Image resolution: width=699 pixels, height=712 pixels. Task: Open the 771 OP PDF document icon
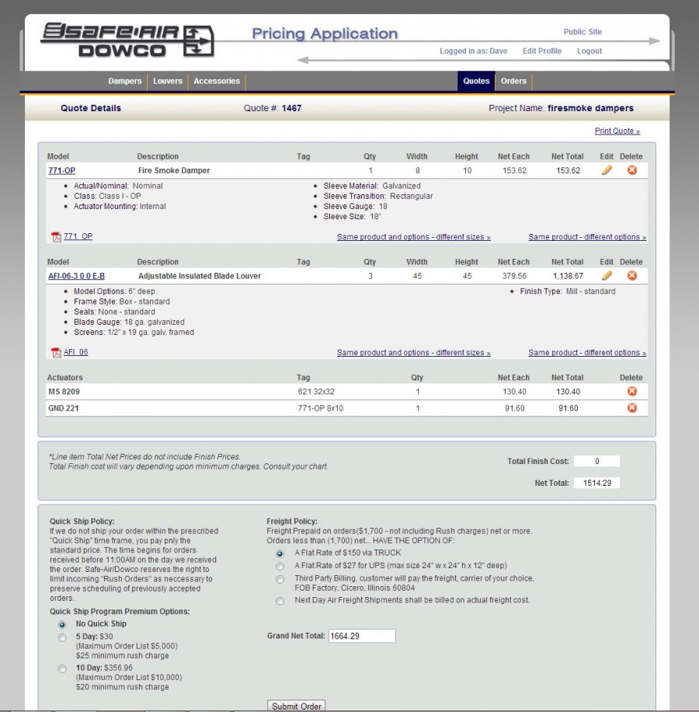coord(56,237)
